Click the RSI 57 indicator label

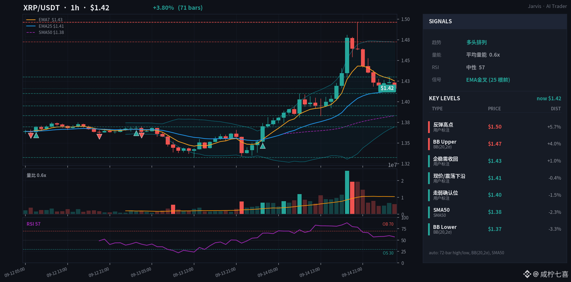(33, 224)
